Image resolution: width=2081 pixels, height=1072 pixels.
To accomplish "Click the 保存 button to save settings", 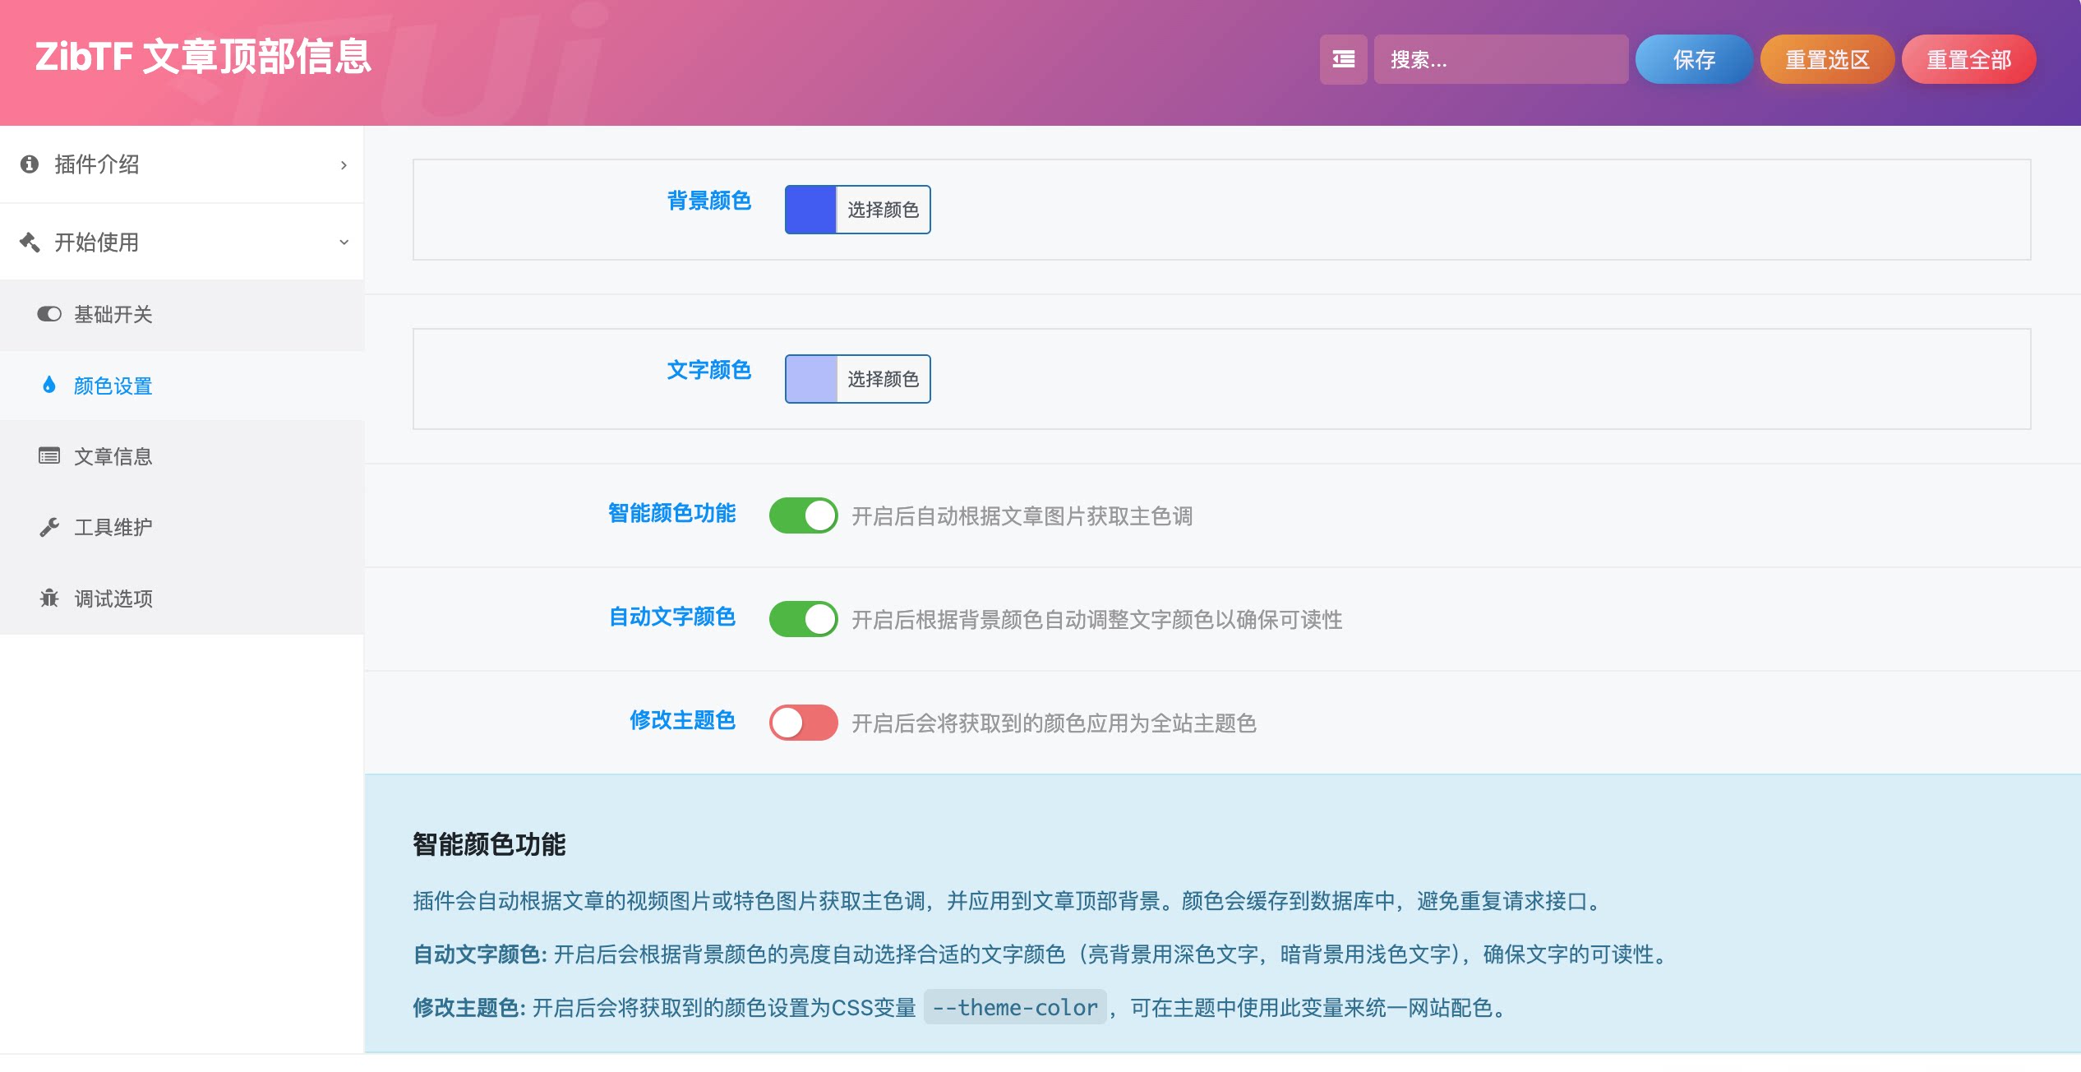I will pyautogui.click(x=1694, y=59).
